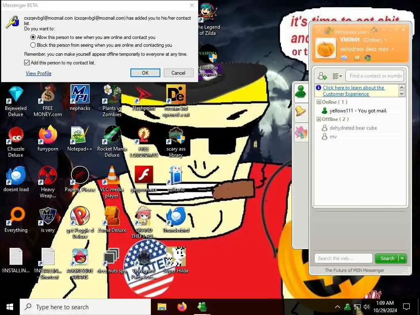Select the Notepad++ desktop shortcut
The height and width of the screenshot is (315, 420).
[80, 139]
